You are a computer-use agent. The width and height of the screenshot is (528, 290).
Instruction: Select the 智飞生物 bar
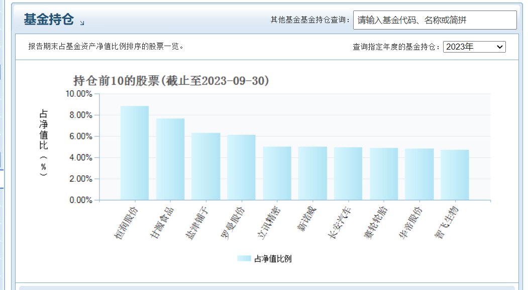(x=455, y=175)
